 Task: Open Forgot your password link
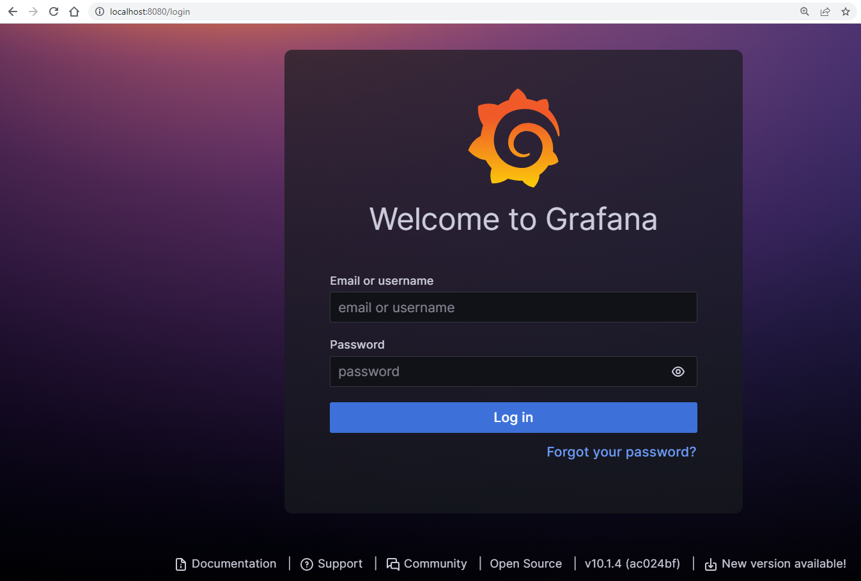[621, 452]
